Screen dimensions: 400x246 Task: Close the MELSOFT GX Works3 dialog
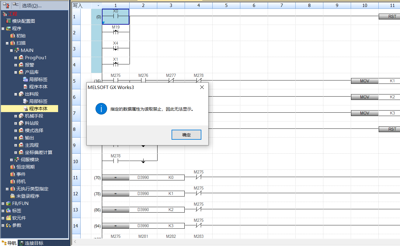tap(202, 87)
